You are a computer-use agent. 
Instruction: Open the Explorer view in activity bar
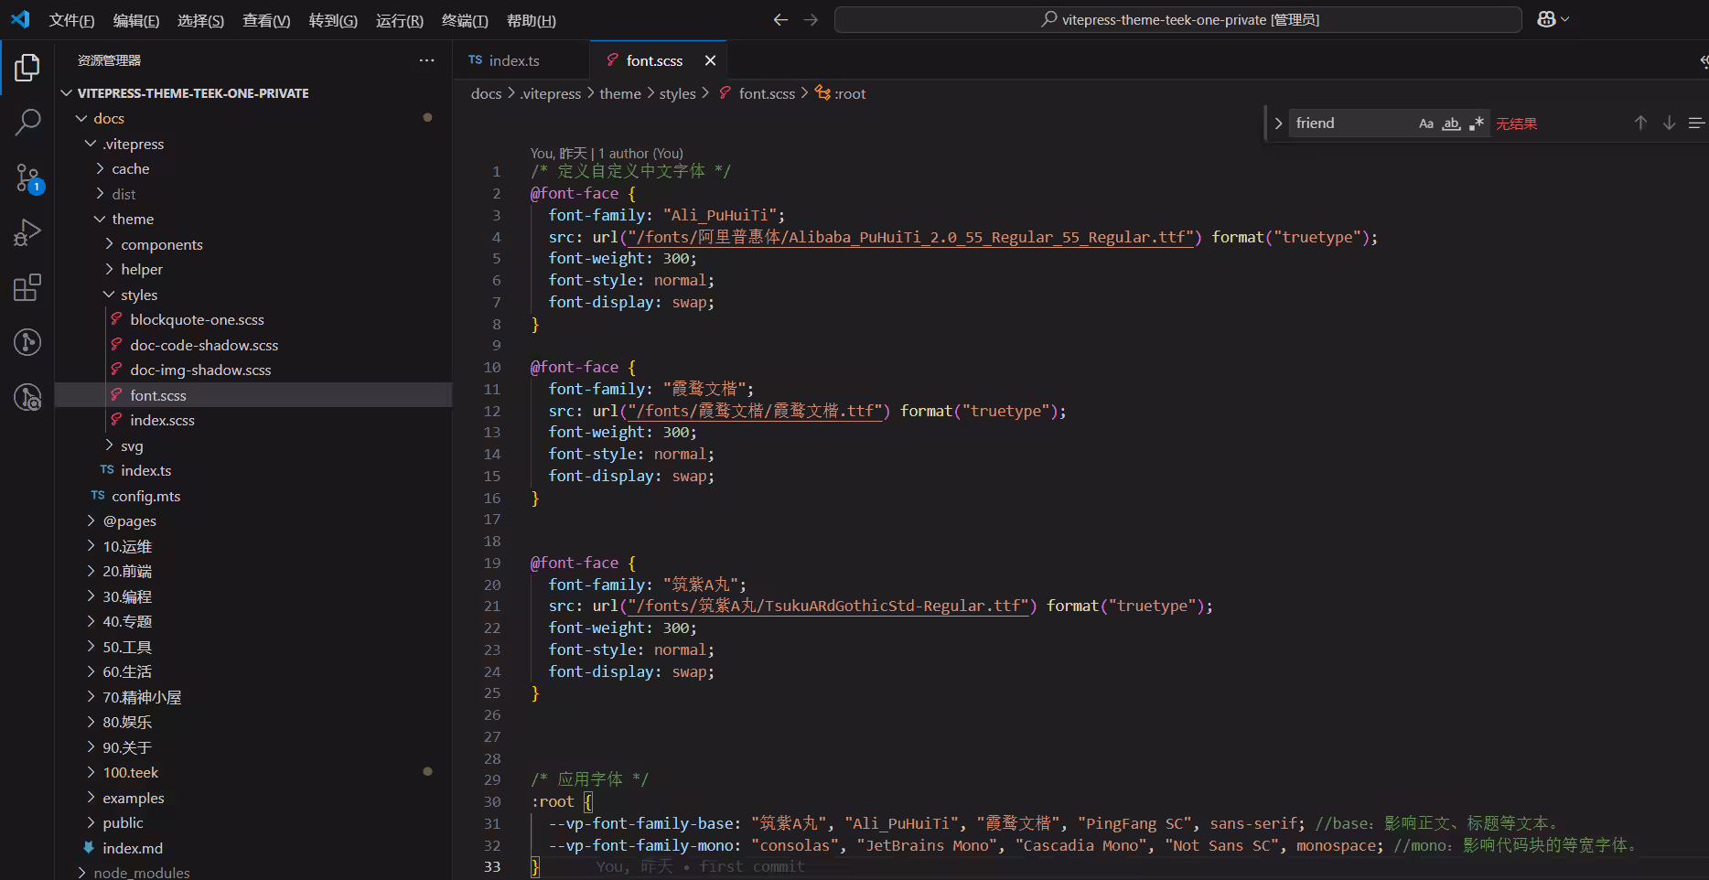[27, 67]
